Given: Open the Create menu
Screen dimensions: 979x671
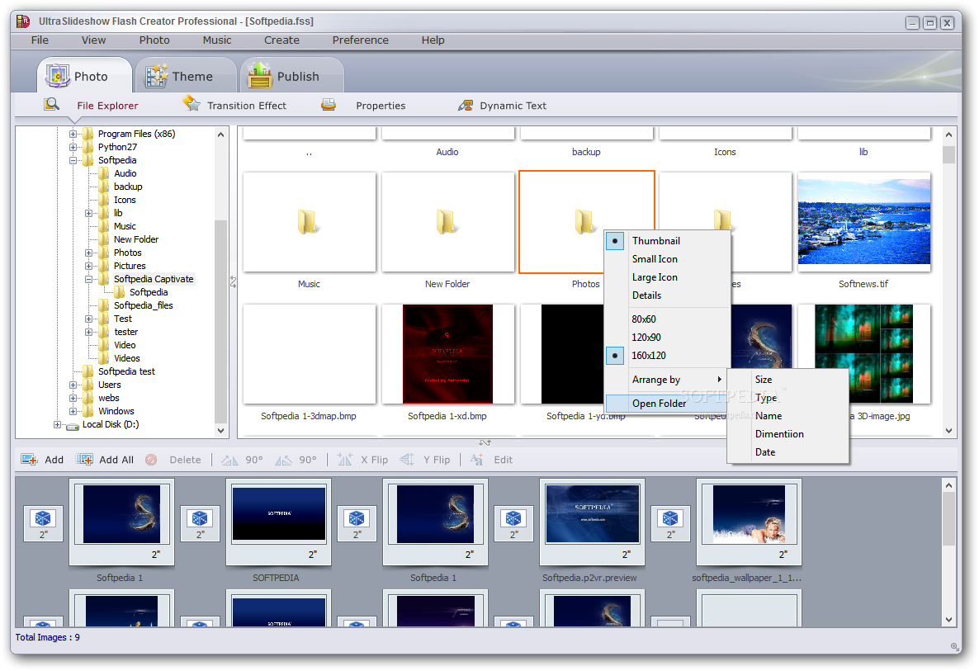Looking at the screenshot, I should pyautogui.click(x=281, y=40).
